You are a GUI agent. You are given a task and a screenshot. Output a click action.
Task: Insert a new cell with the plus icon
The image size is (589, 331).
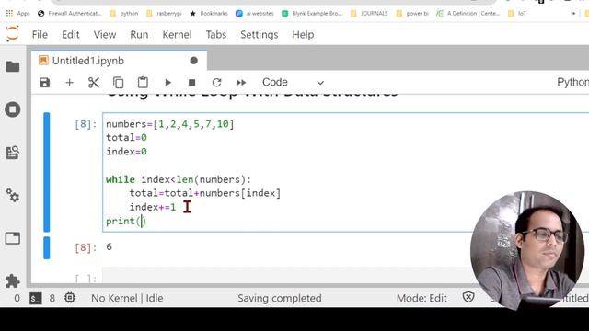[x=70, y=82]
